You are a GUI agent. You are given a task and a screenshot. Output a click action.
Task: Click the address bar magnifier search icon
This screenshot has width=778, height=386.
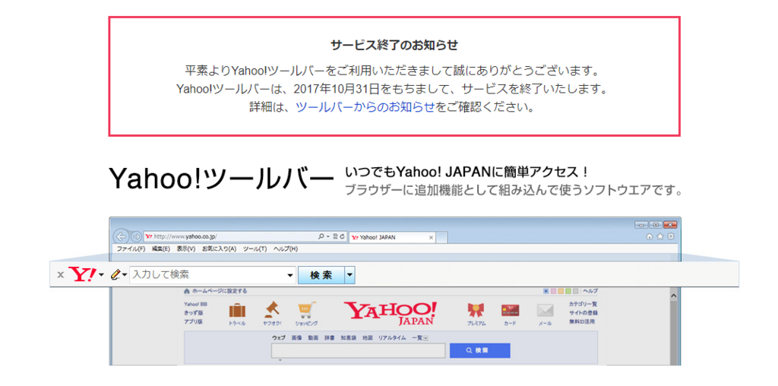tap(321, 236)
